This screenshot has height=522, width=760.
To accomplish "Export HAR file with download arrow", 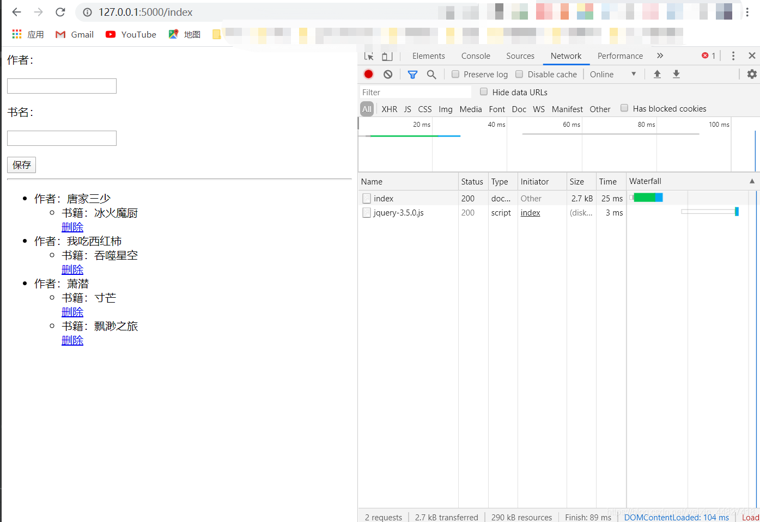I will pos(676,74).
